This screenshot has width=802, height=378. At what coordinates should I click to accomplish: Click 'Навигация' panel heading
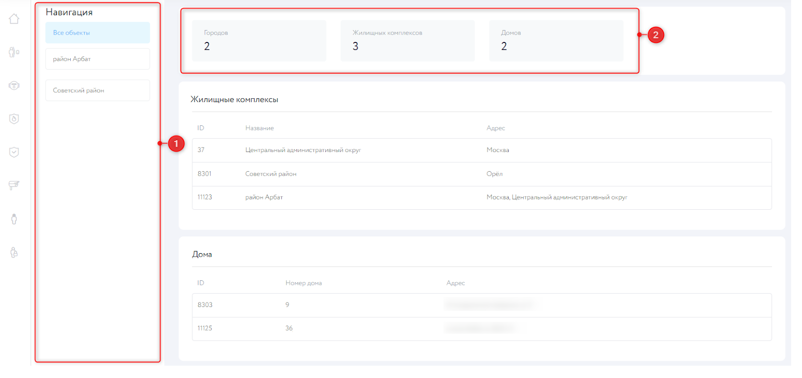point(69,12)
